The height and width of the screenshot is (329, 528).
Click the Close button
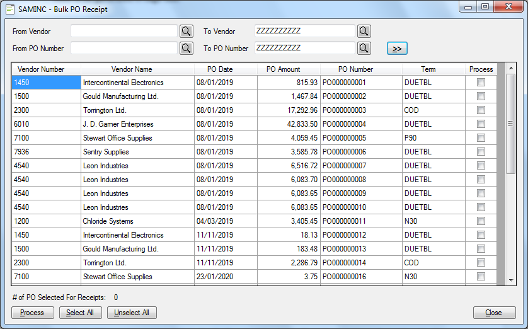point(494,313)
